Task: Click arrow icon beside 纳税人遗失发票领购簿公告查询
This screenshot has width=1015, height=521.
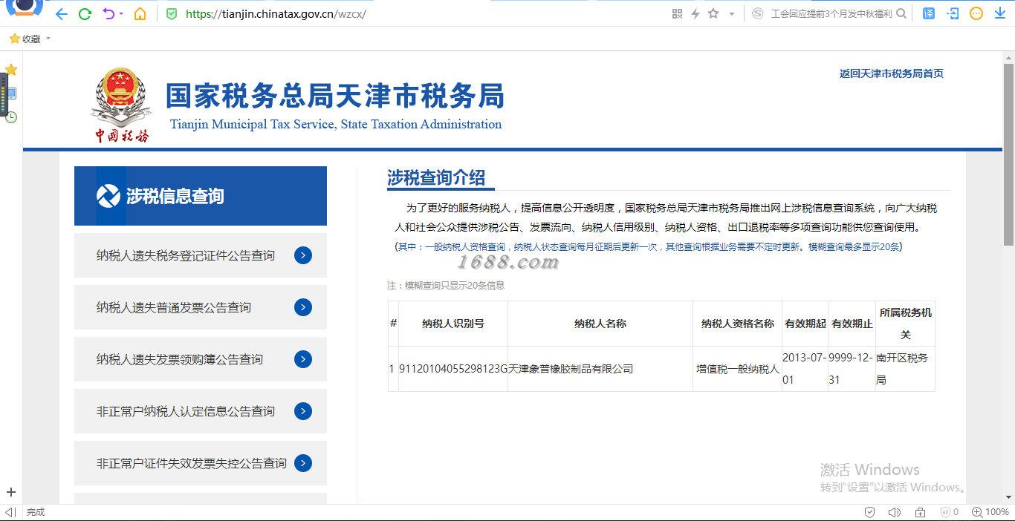Action: 303,359
